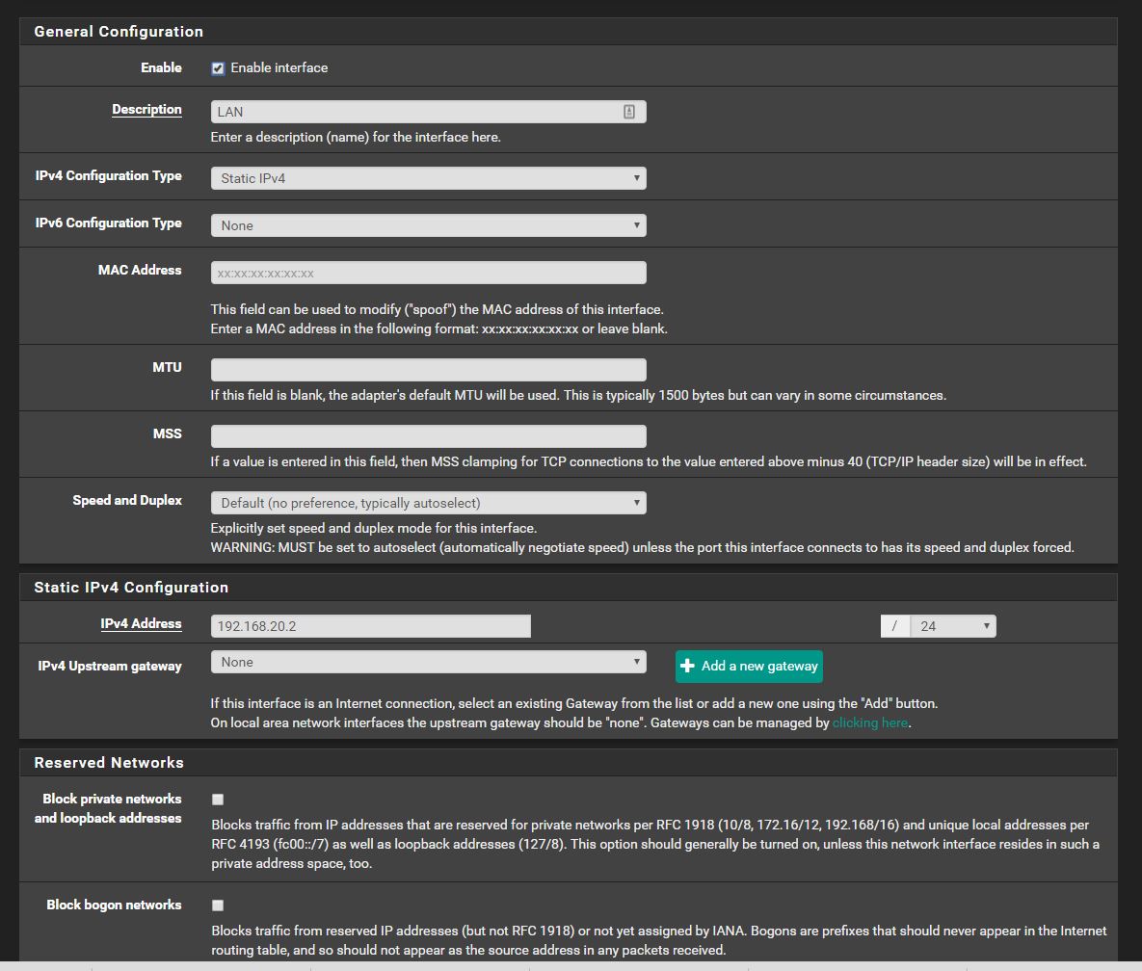Click the underlined Description label
1142x971 pixels.
(x=146, y=109)
